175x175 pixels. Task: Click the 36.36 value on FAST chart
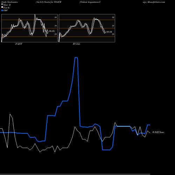tap(52, 31)
